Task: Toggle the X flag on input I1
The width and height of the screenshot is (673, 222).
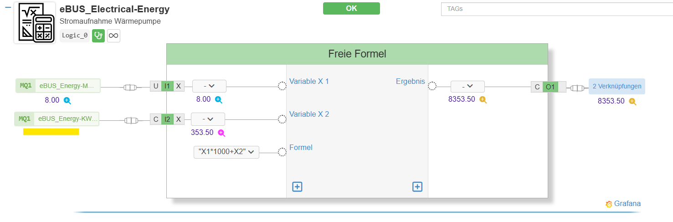Action: (179, 86)
